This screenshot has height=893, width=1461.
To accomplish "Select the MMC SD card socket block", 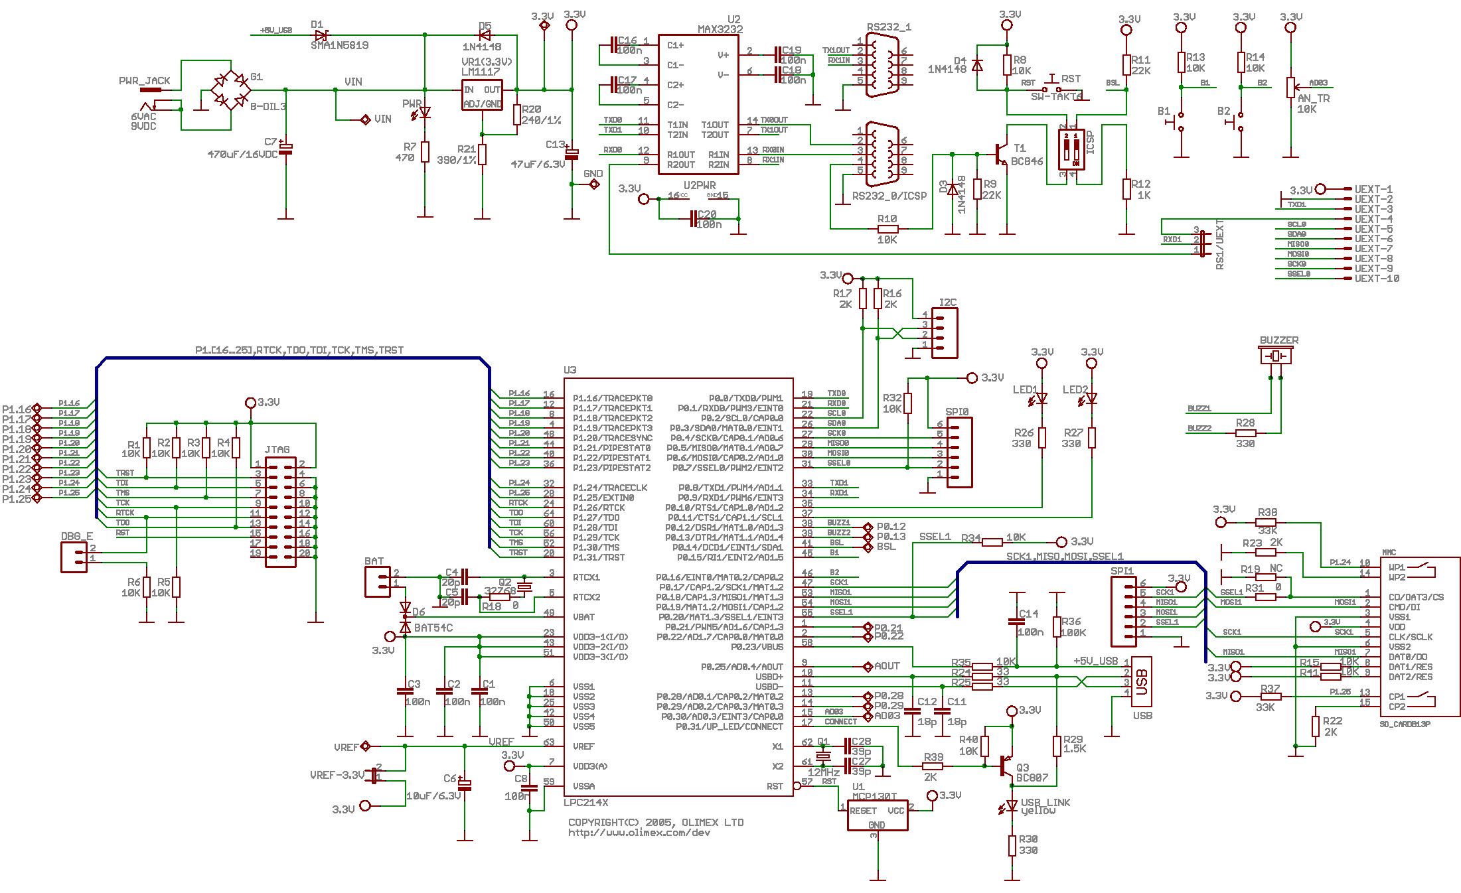I will click(x=1420, y=637).
